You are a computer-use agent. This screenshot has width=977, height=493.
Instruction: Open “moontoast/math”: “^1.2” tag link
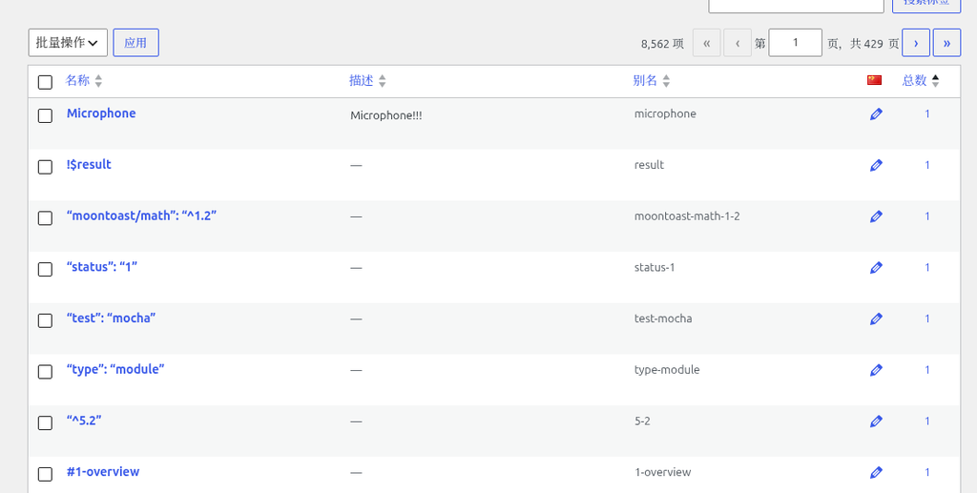[141, 216]
